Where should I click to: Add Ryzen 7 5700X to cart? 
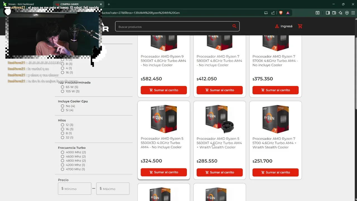pos(276,90)
